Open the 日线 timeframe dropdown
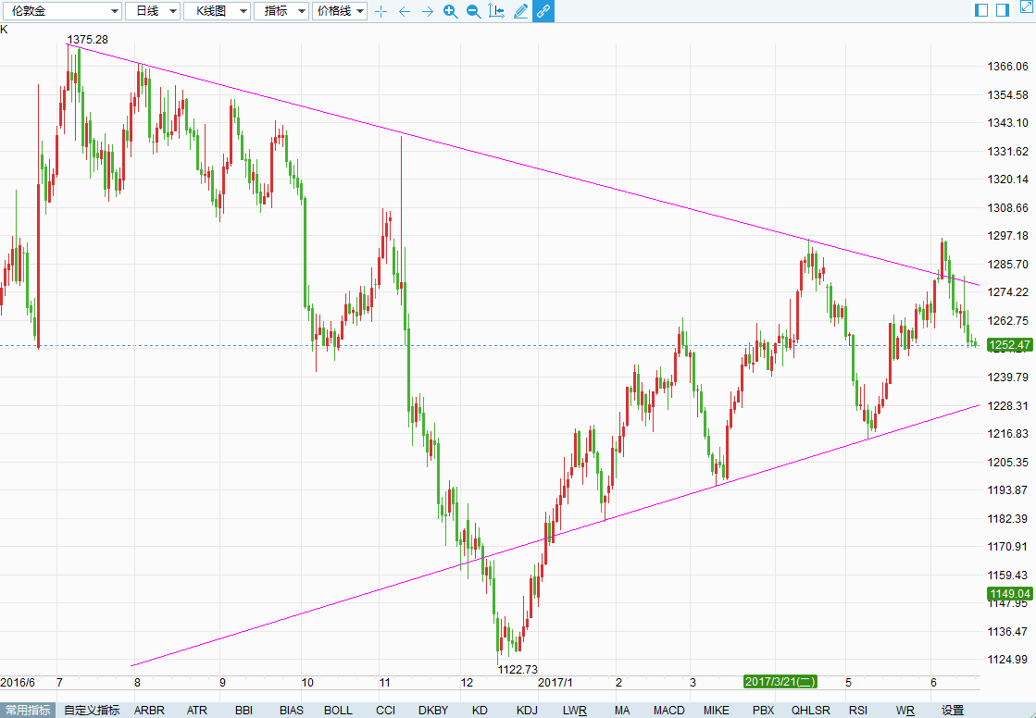The width and height of the screenshot is (1036, 718). point(152,11)
